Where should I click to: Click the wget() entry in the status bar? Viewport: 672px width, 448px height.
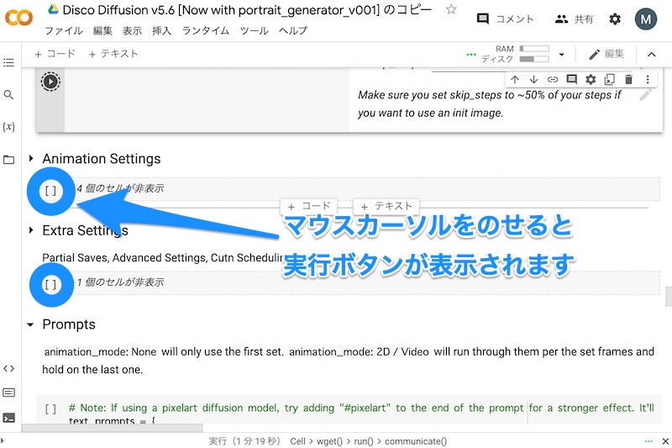coord(329,441)
